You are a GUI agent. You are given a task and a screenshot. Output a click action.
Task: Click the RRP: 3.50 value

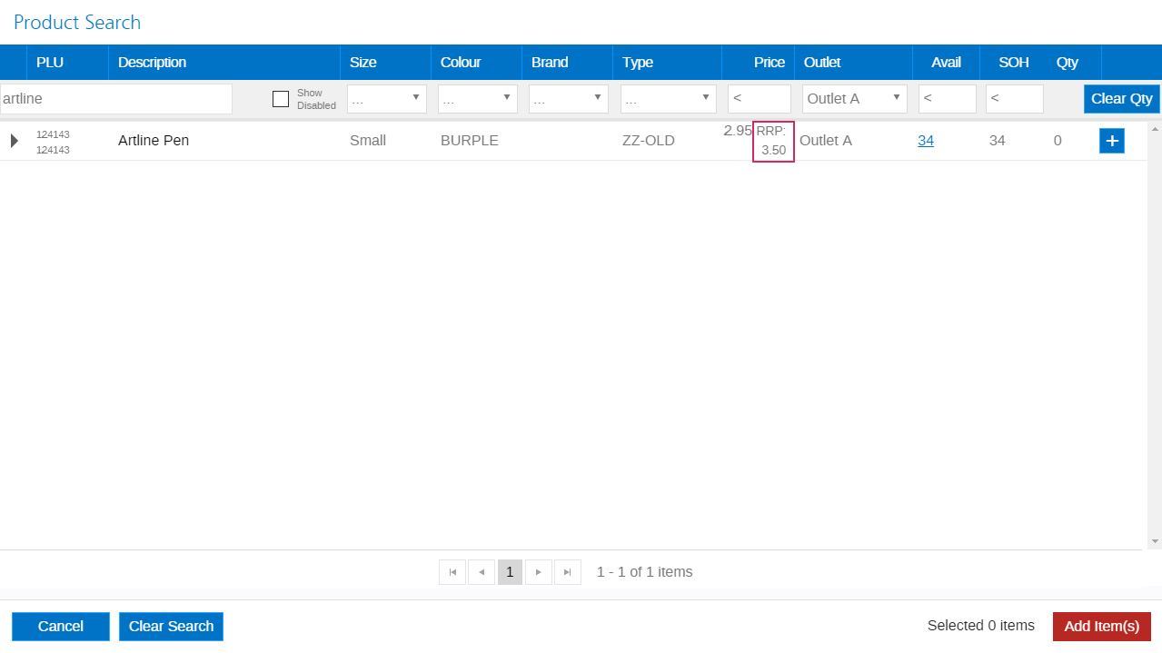click(773, 142)
